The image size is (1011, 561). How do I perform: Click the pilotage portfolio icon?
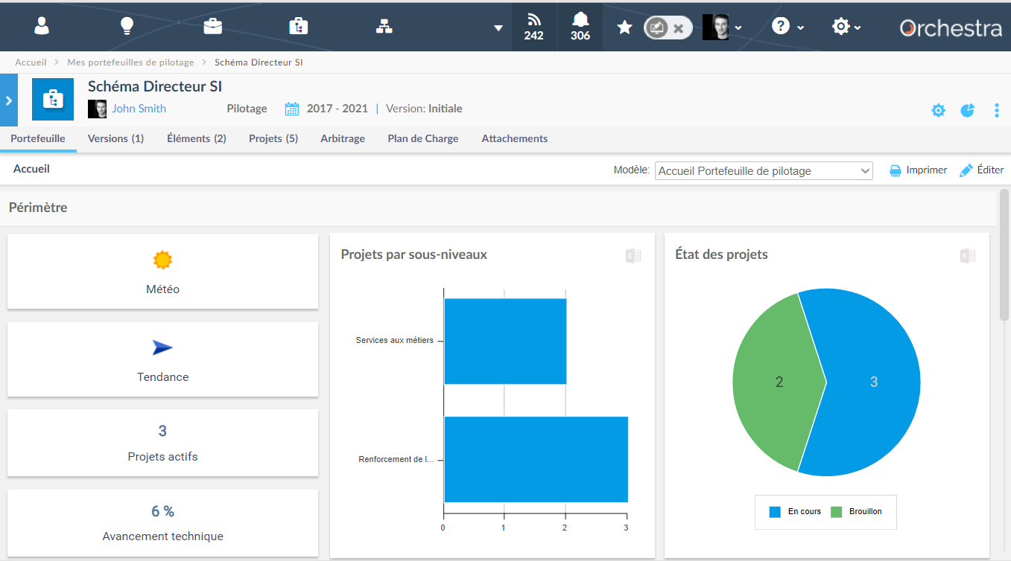coord(298,25)
